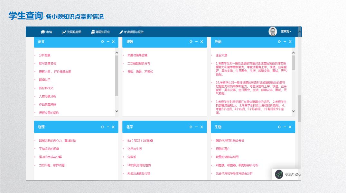Select Ba(NO3)2的制备 item
The height and width of the screenshot is (193, 346).
(x=140, y=141)
